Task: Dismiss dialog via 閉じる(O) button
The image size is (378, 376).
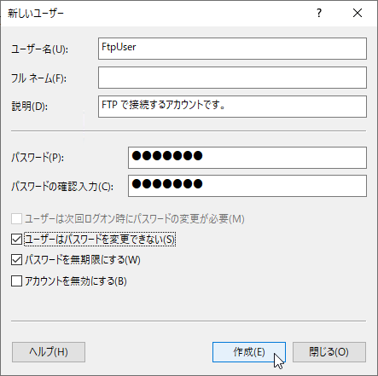Action: click(x=329, y=352)
